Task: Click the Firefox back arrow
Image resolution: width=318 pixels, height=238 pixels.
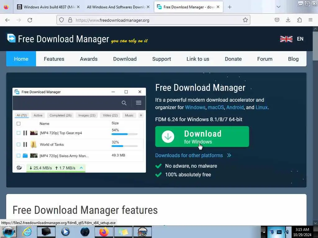Action: coord(7,20)
